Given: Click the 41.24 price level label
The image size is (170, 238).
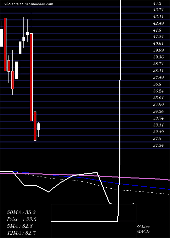Looking at the screenshot, I should click(x=158, y=37).
